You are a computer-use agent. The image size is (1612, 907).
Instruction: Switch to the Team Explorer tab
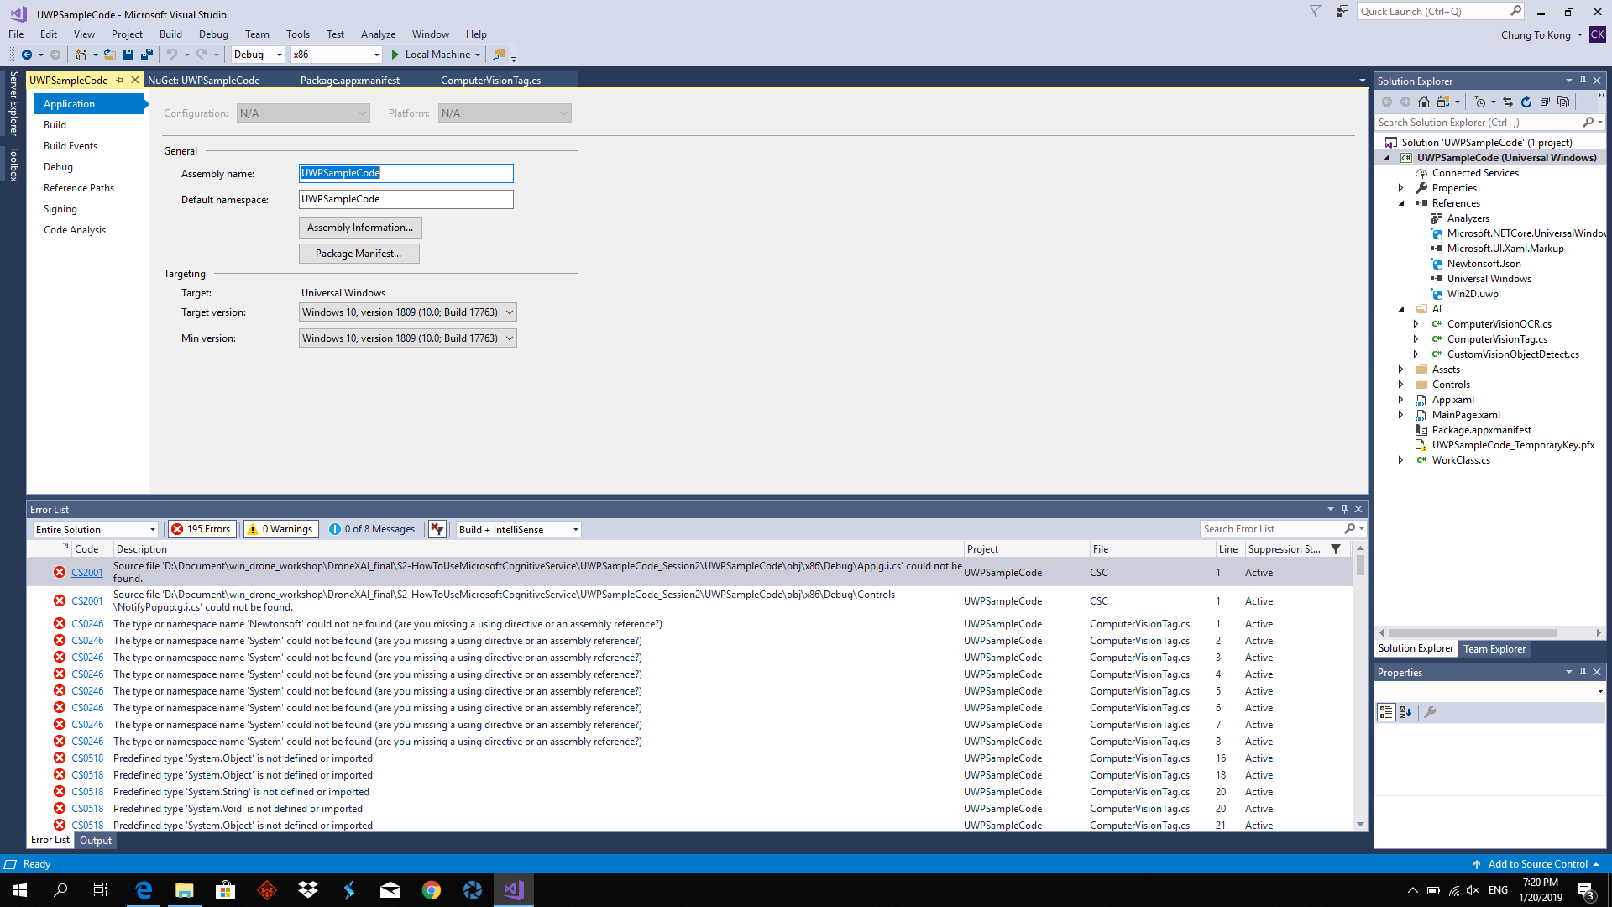click(x=1494, y=648)
